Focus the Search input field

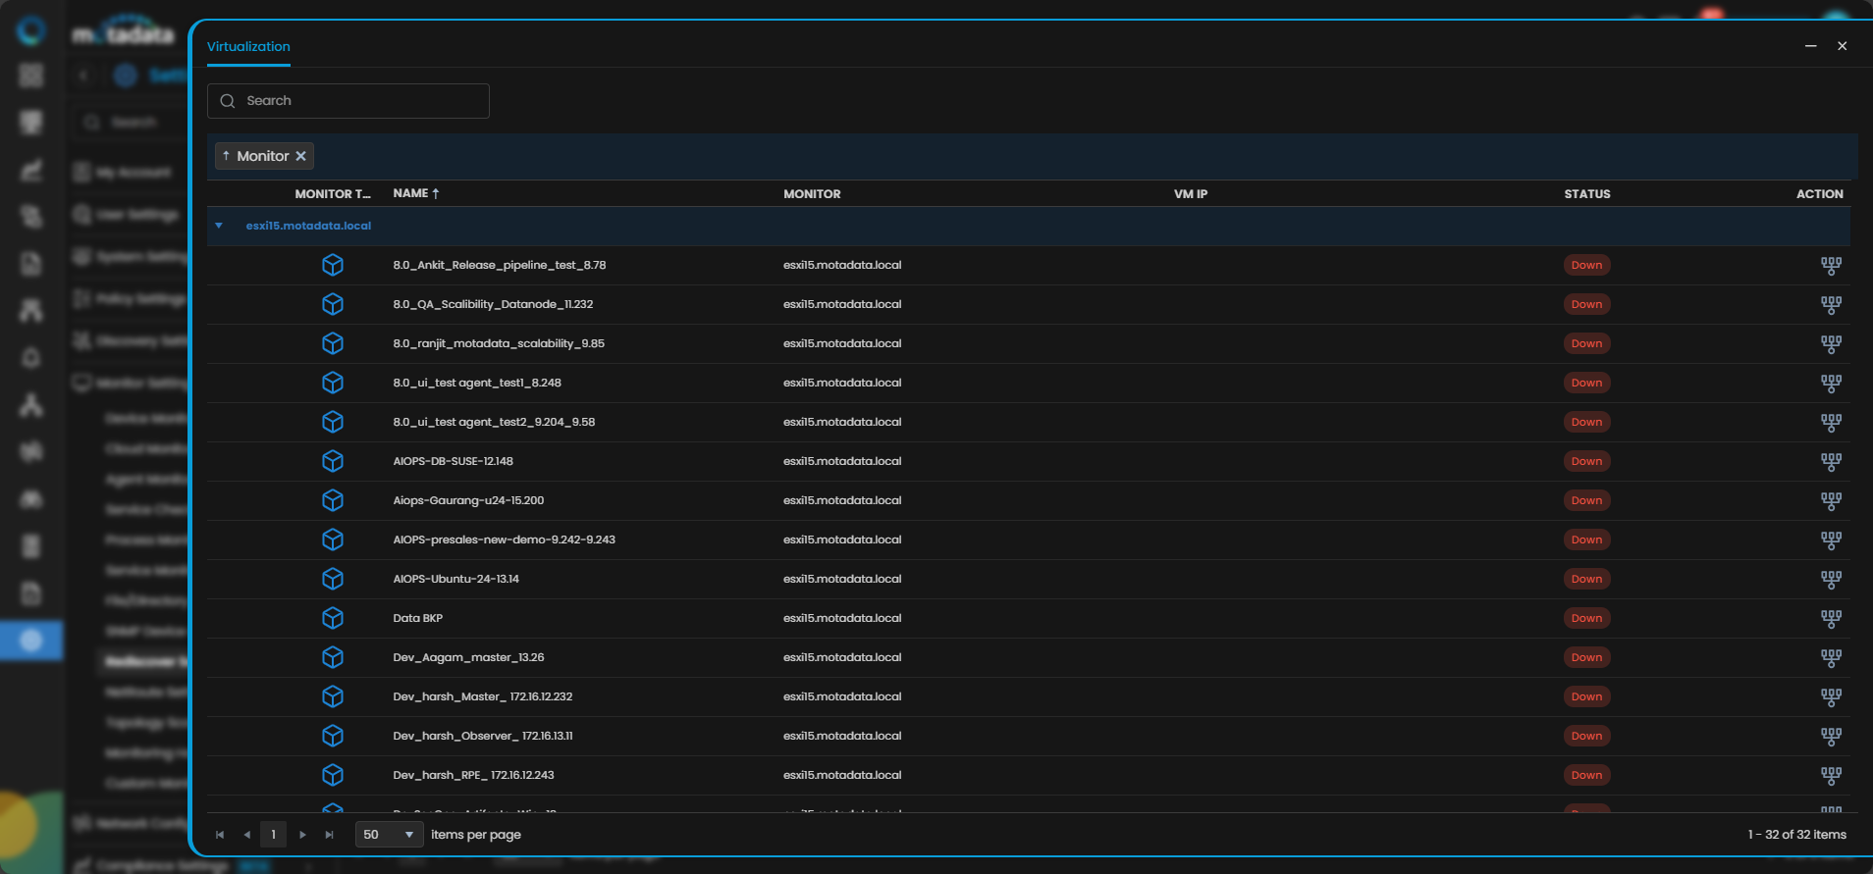348,101
